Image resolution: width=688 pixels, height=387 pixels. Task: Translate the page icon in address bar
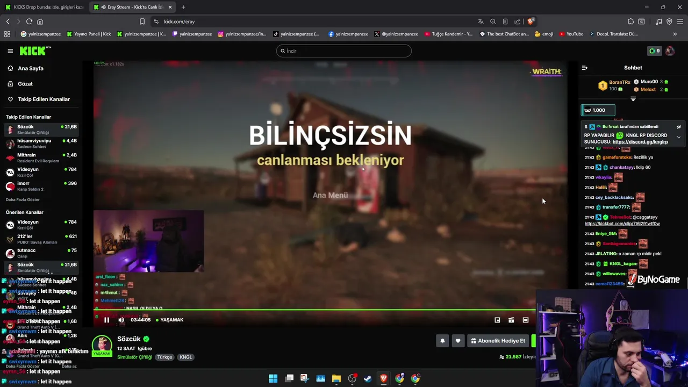481,21
